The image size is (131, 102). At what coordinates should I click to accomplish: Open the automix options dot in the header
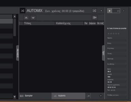pos(101,11)
